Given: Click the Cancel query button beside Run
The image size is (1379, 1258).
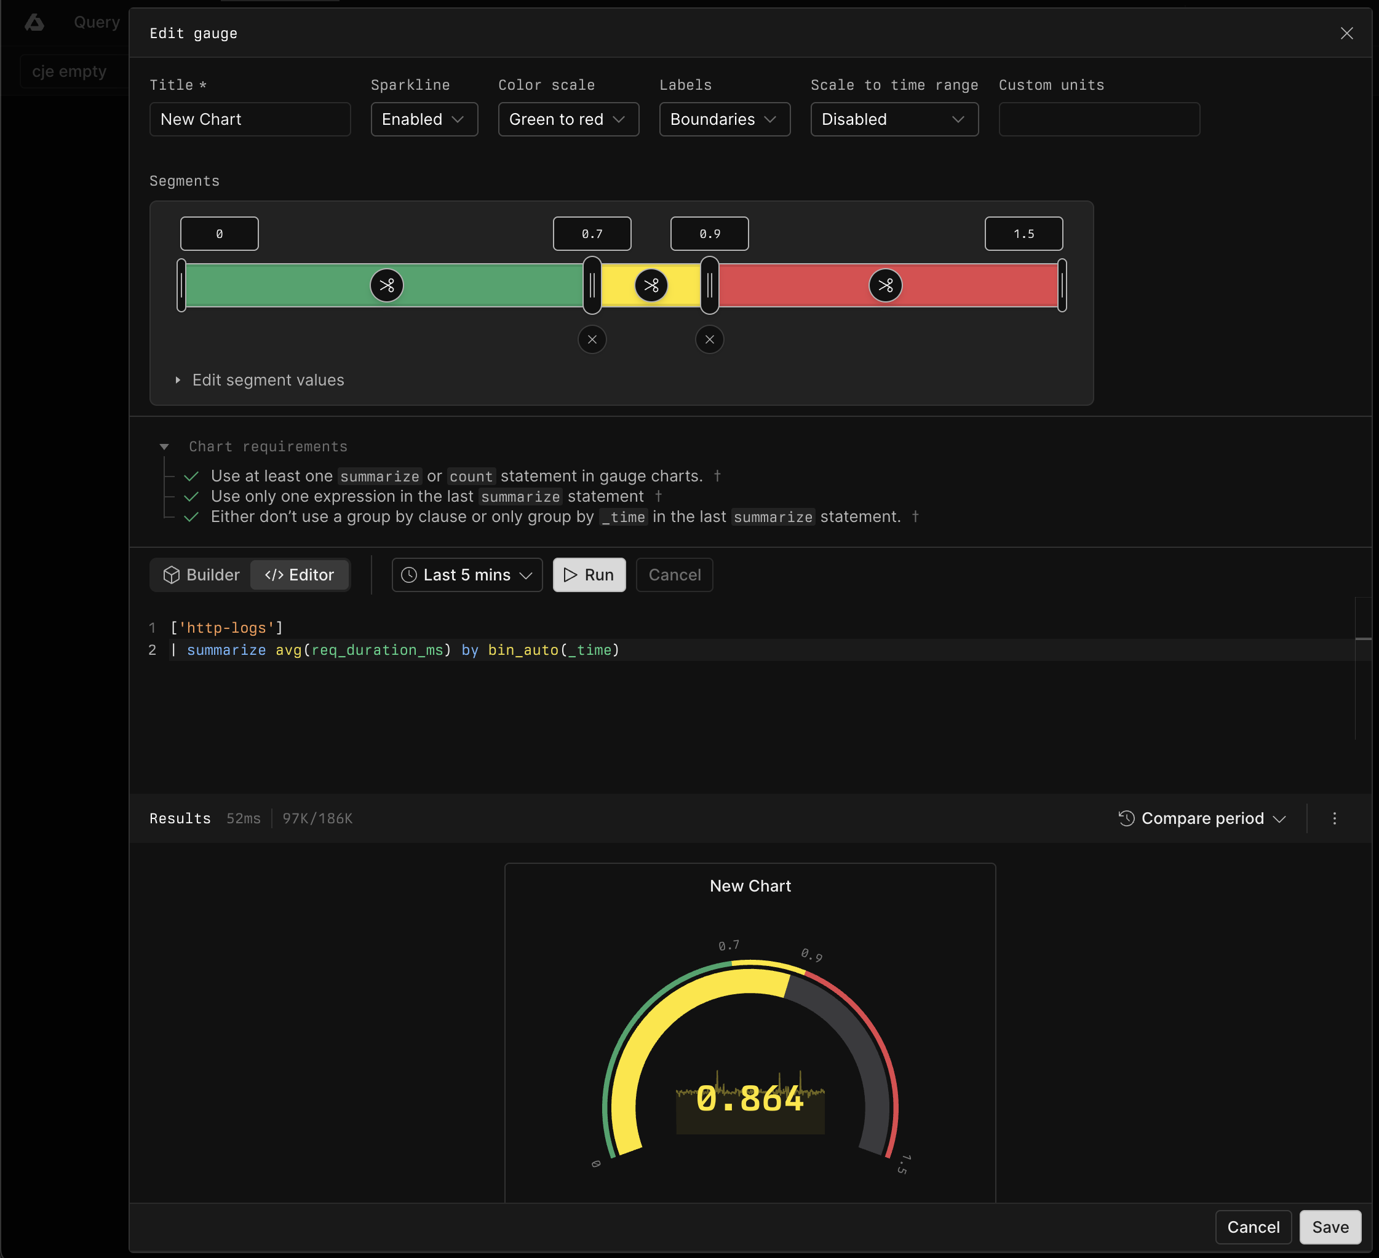Looking at the screenshot, I should tap(675, 575).
